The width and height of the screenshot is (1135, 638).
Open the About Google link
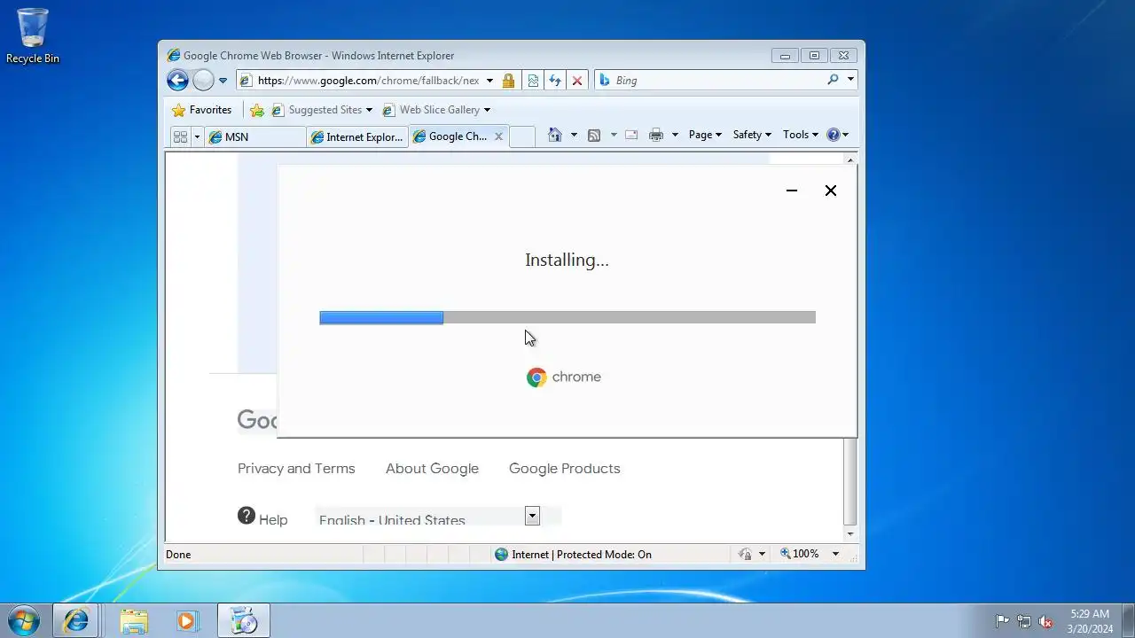click(432, 469)
